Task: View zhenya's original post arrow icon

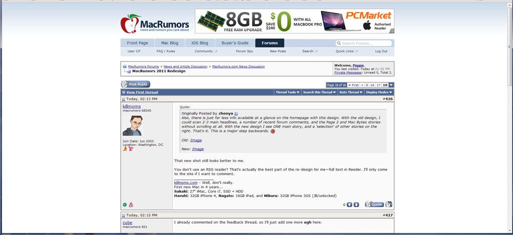Action: coord(236,113)
